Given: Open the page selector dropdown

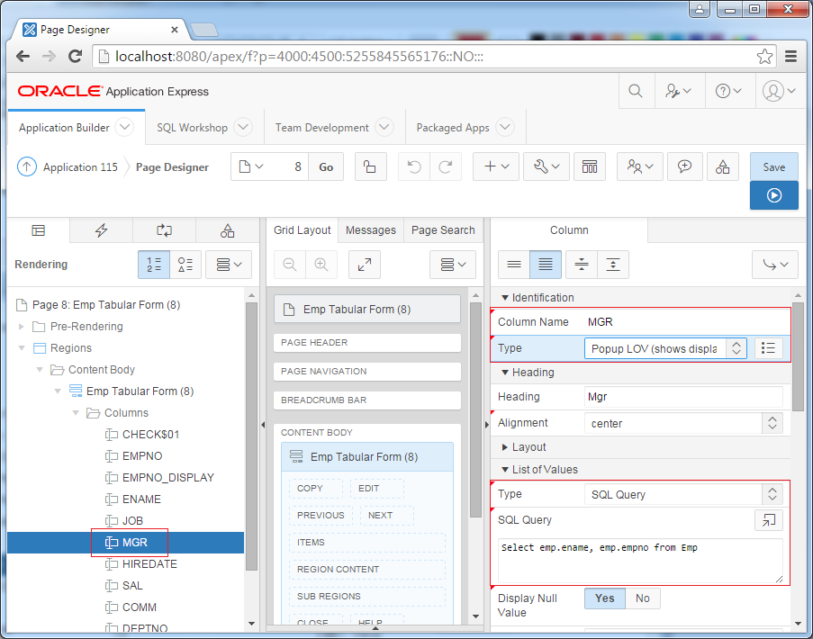Looking at the screenshot, I should pyautogui.click(x=251, y=166).
